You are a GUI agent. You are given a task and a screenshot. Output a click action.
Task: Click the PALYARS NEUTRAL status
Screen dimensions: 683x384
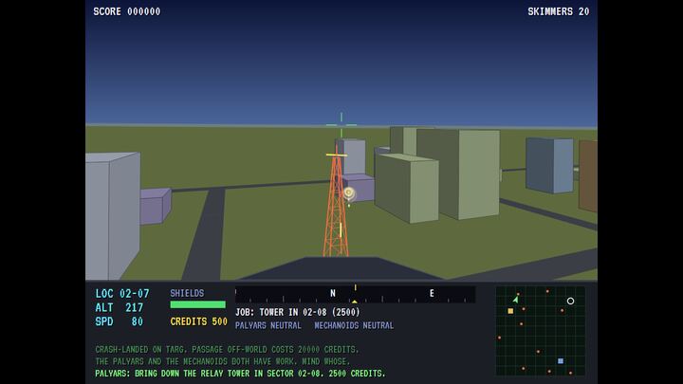pos(268,325)
